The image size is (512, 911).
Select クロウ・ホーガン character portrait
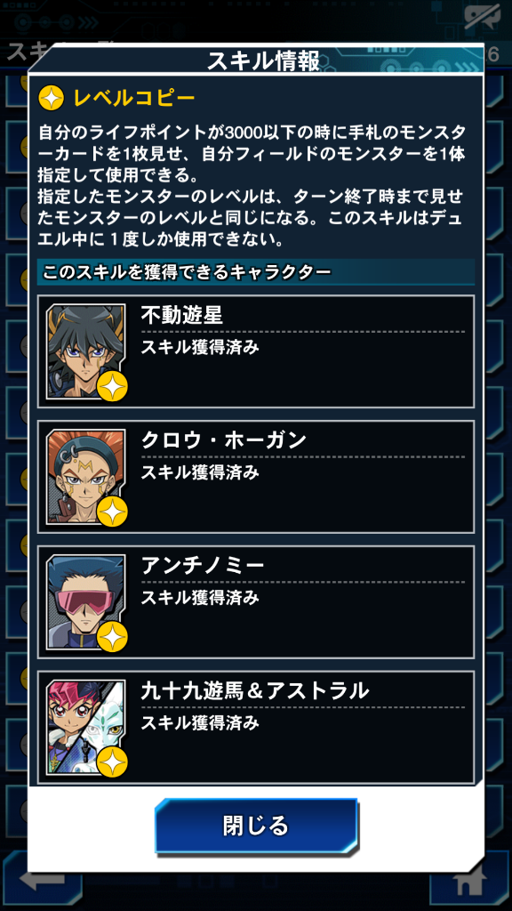pos(86,477)
